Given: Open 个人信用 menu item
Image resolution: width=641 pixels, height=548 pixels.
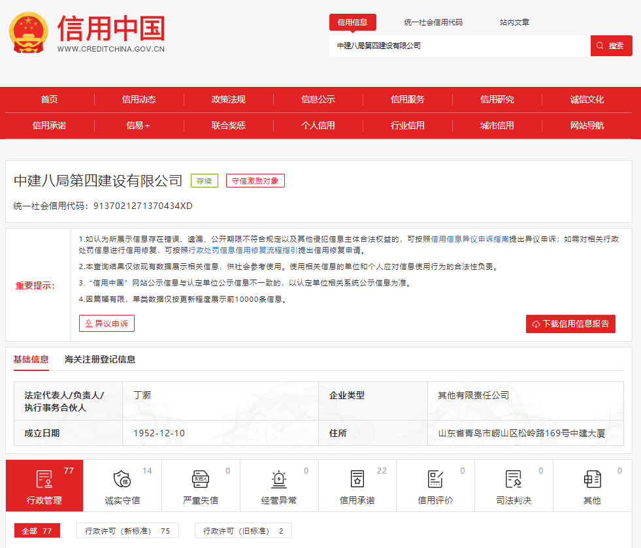Looking at the screenshot, I should pyautogui.click(x=318, y=125).
